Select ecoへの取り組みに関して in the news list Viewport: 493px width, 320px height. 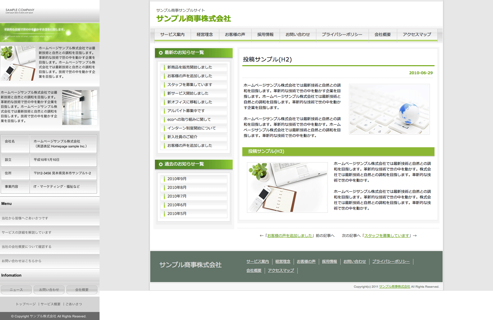[189, 119]
